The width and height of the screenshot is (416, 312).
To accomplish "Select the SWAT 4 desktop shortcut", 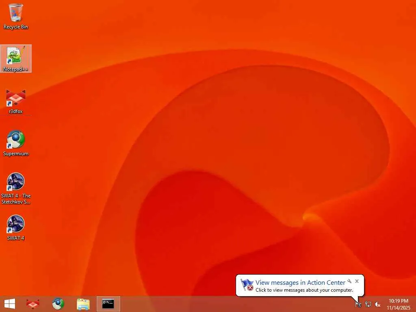I will [x=16, y=227].
